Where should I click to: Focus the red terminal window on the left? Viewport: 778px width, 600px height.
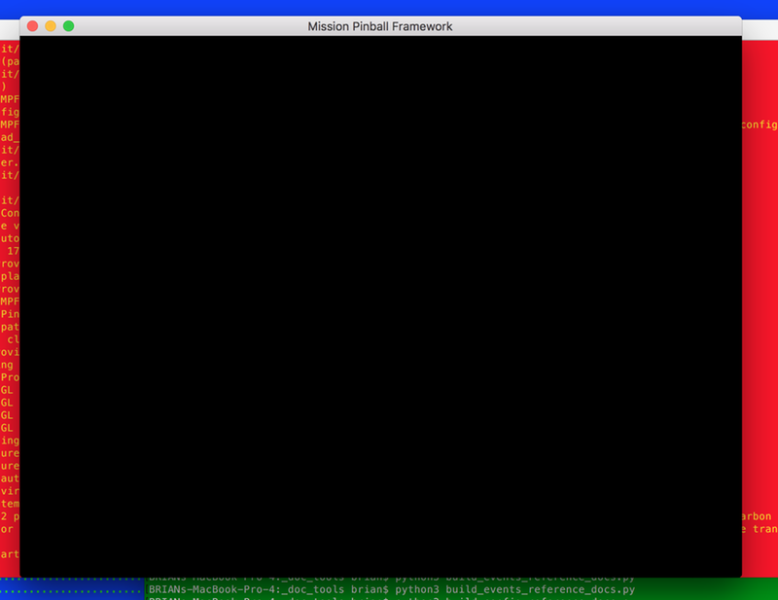(x=9, y=292)
